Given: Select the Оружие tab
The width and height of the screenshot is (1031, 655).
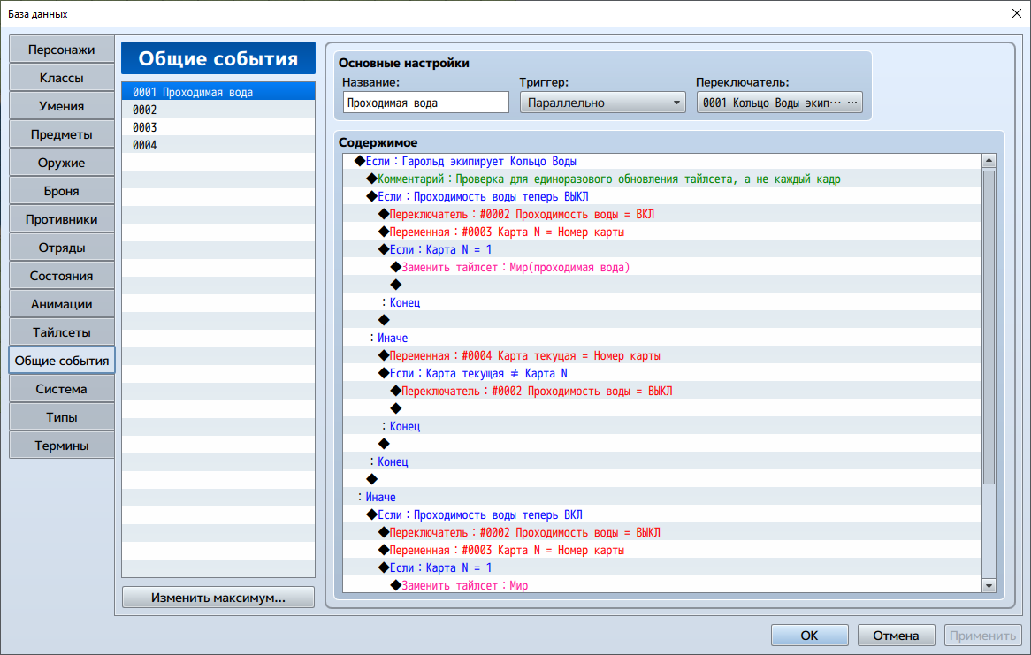Looking at the screenshot, I should pyautogui.click(x=61, y=164).
